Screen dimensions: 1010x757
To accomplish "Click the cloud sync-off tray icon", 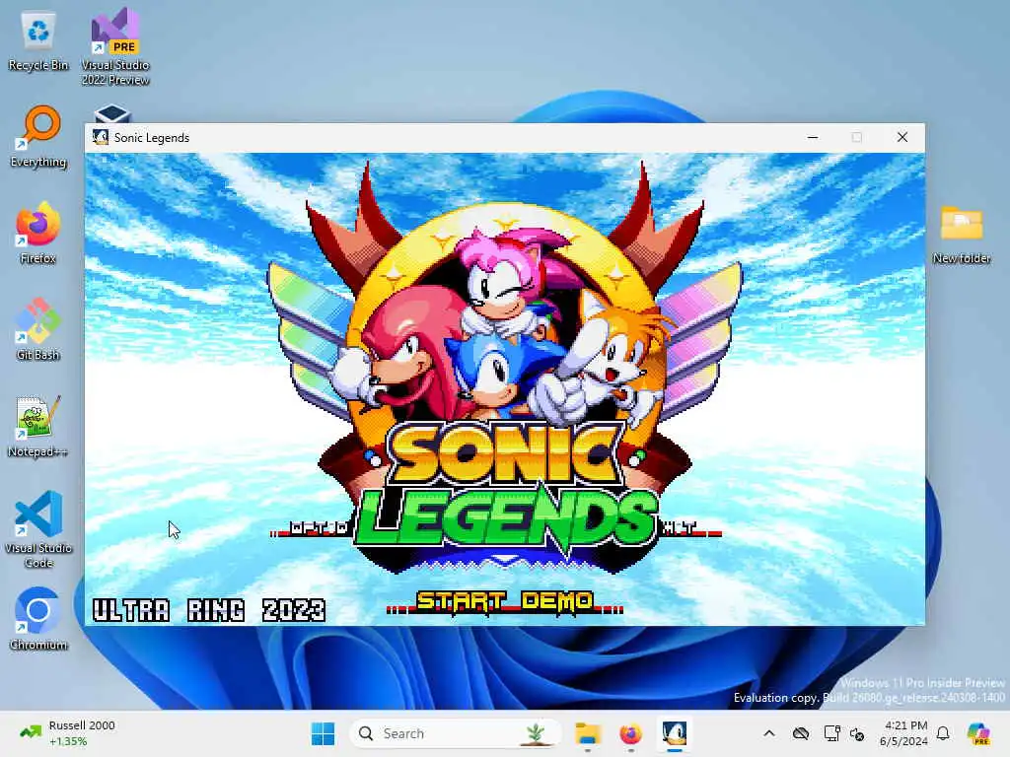I will pyautogui.click(x=801, y=733).
